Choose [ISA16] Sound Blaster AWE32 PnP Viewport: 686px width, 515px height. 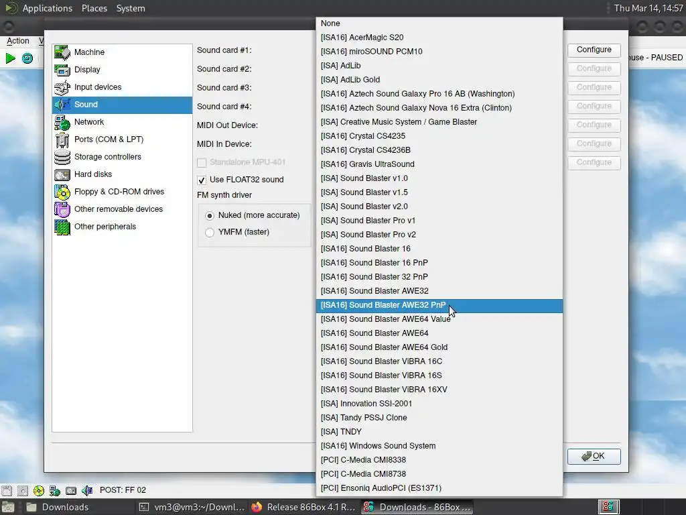click(x=439, y=305)
